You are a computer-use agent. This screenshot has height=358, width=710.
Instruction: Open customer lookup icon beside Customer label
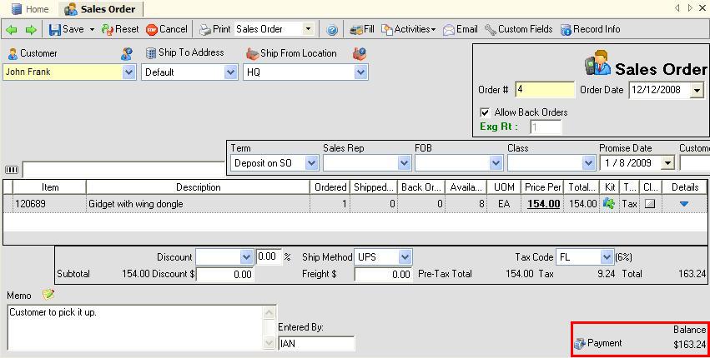(x=127, y=53)
